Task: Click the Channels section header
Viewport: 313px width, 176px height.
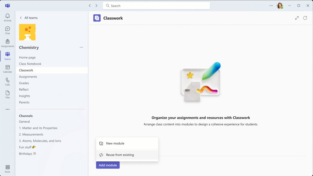Action: (x=26, y=116)
